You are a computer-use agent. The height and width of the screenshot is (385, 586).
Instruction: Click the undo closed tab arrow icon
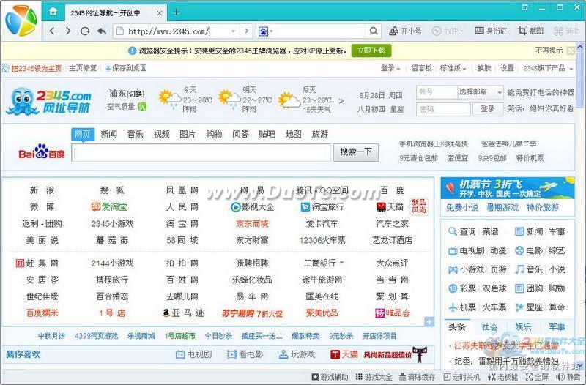point(102,31)
